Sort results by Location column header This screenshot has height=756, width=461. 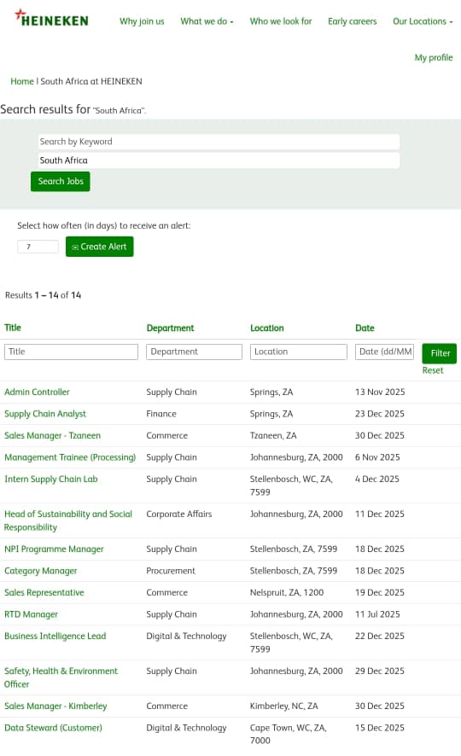(266, 329)
